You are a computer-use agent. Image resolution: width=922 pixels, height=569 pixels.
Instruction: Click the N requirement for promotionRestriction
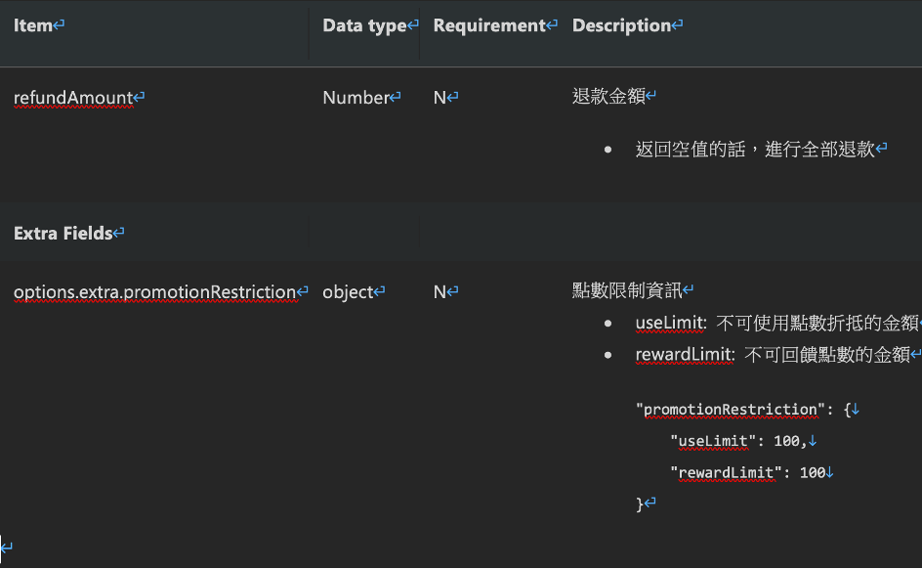click(x=440, y=291)
